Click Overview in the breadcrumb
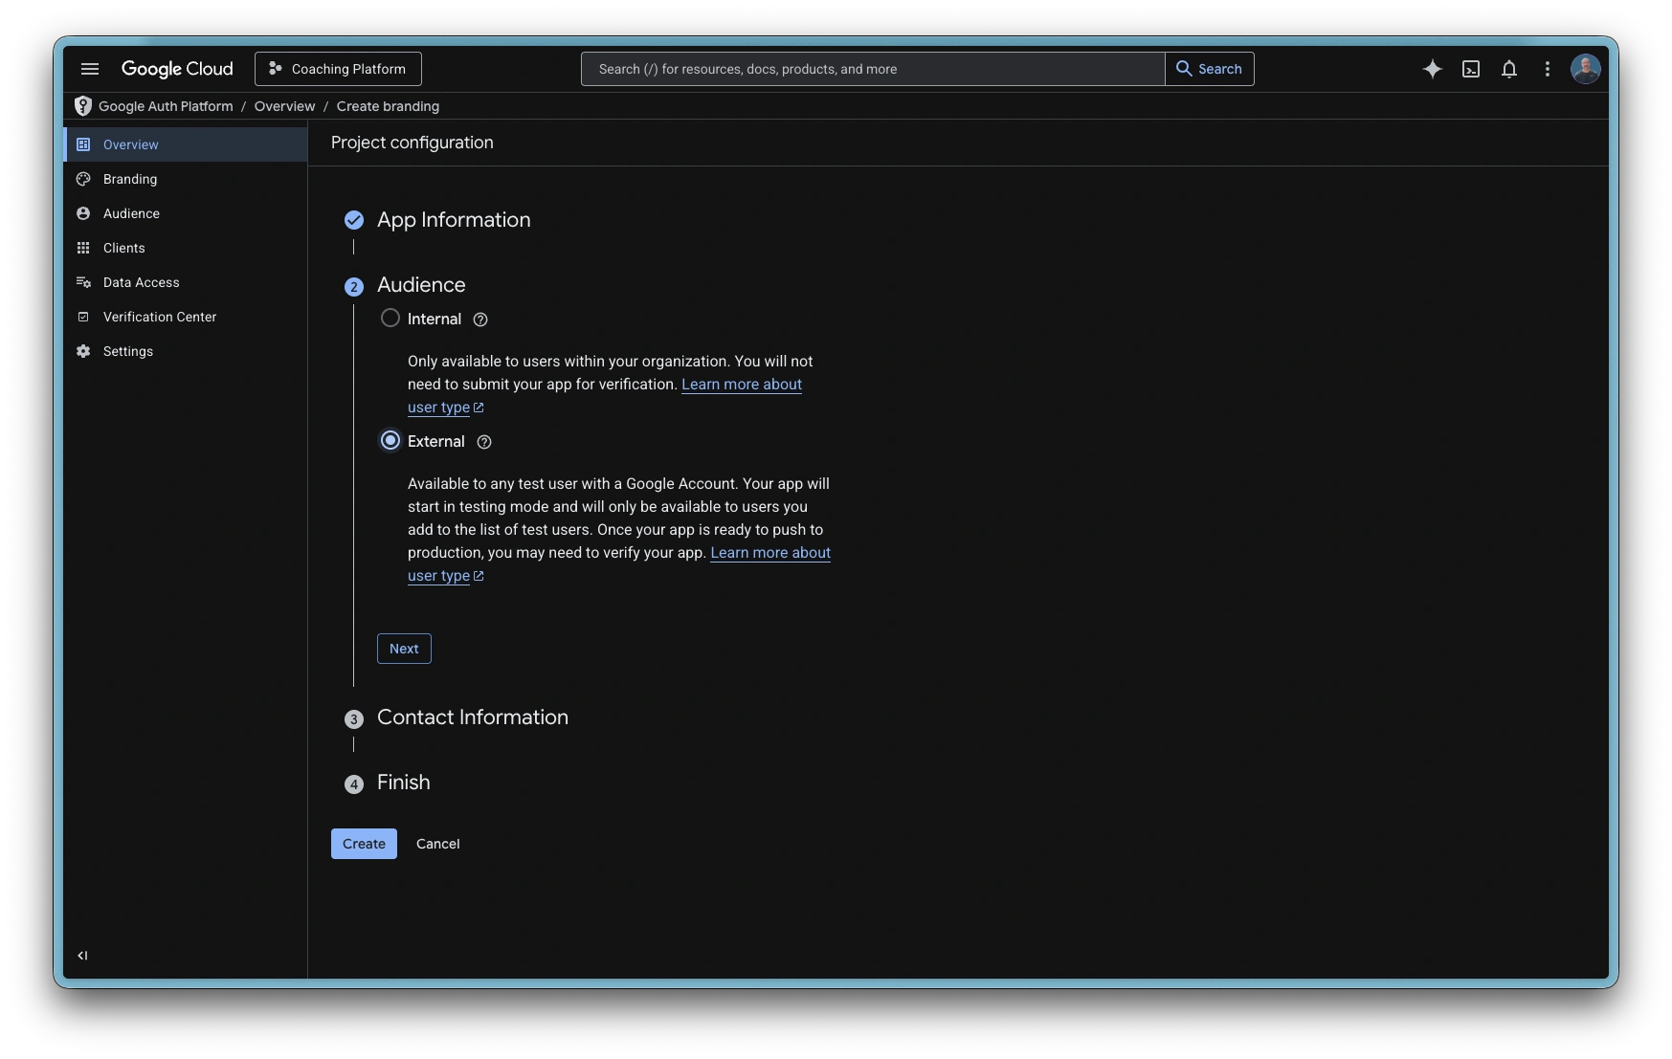The image size is (1672, 1059). coord(284,106)
